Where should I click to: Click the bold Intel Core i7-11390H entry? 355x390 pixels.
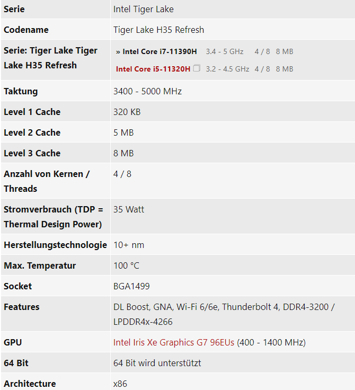point(159,51)
